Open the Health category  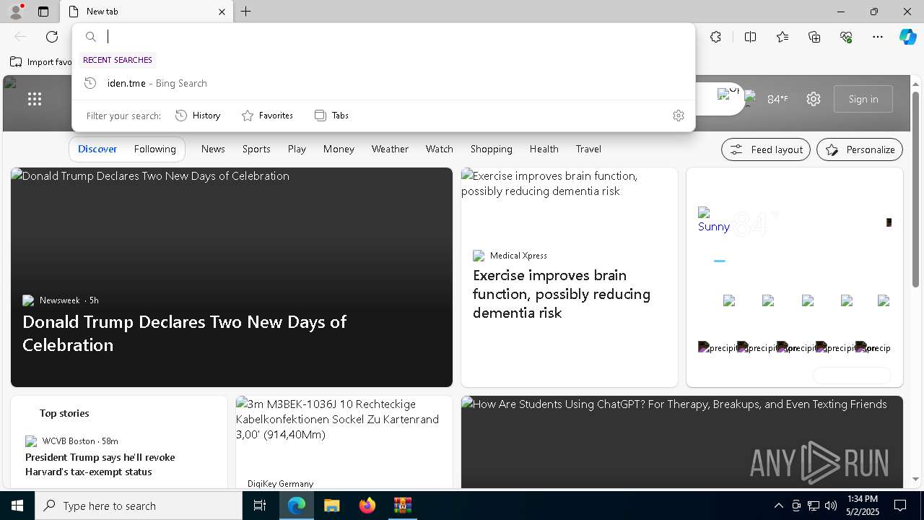coord(544,149)
